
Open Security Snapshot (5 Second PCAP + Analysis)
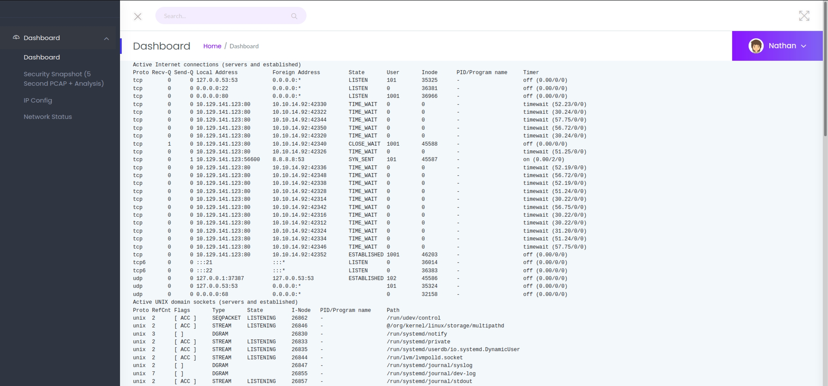pos(64,79)
